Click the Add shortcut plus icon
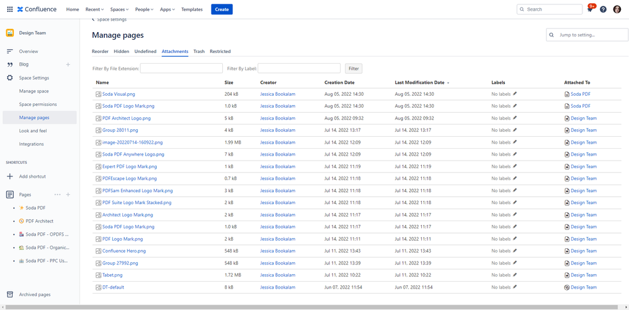The width and height of the screenshot is (629, 310). (10, 176)
